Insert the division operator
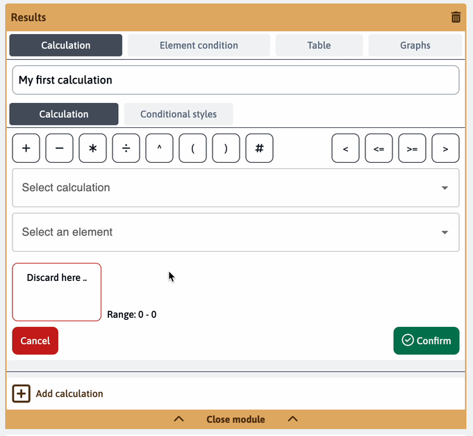This screenshot has height=436, width=473. click(x=126, y=148)
